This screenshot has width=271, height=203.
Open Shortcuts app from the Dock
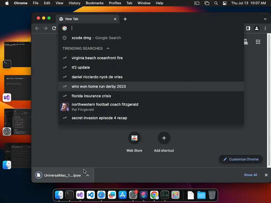click(144, 195)
